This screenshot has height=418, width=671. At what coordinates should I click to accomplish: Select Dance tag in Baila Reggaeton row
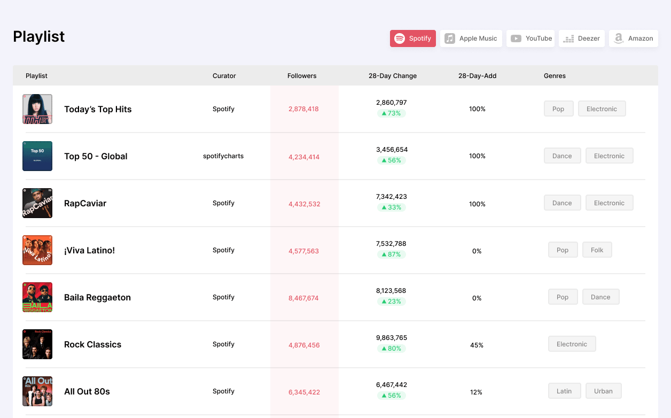click(600, 297)
